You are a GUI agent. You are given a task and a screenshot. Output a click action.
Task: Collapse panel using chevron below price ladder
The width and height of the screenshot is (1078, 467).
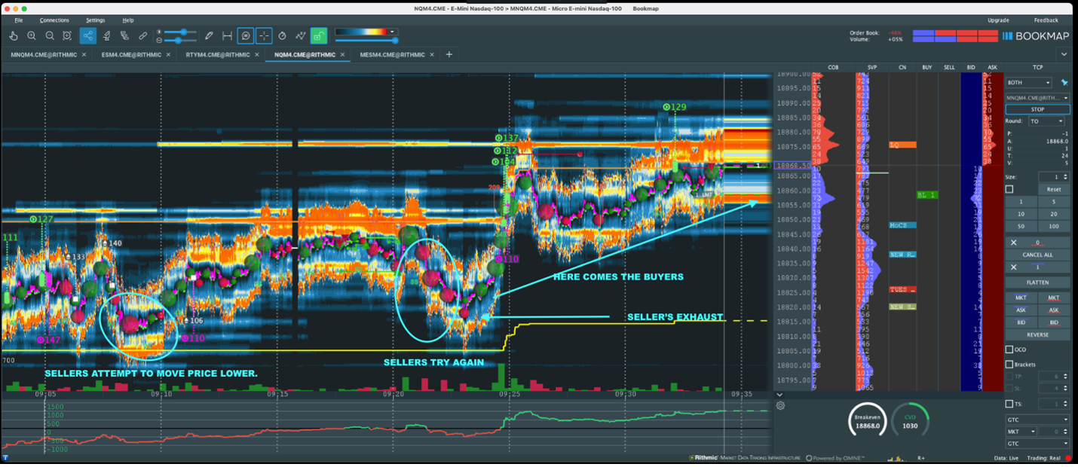click(x=779, y=395)
